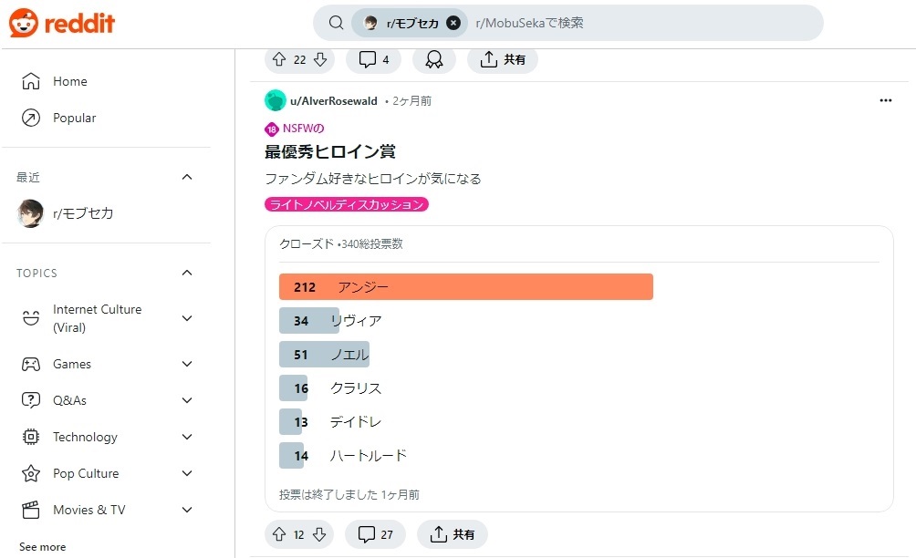Open the post's three-dot options menu

coord(885,100)
